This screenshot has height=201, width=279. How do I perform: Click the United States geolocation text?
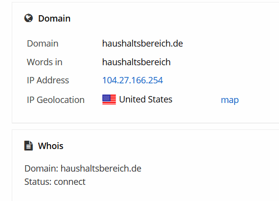coord(146,99)
